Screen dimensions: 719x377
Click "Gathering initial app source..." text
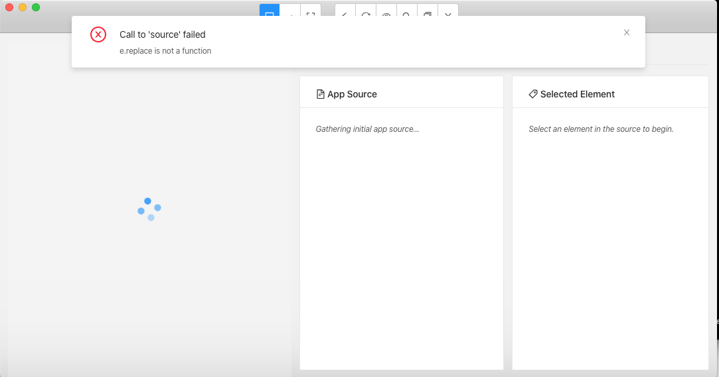(x=367, y=129)
